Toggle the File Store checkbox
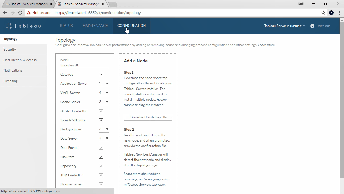The image size is (344, 194). [101, 157]
